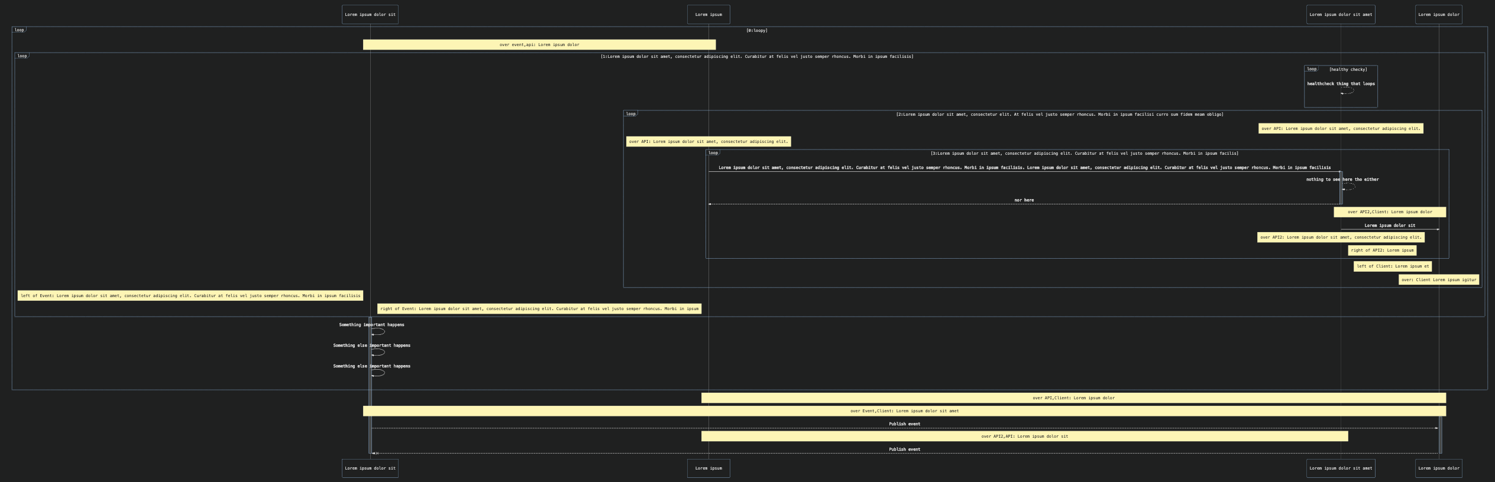Select the "over API,Client: Lorem ipsum dolor" note

tap(1073, 398)
